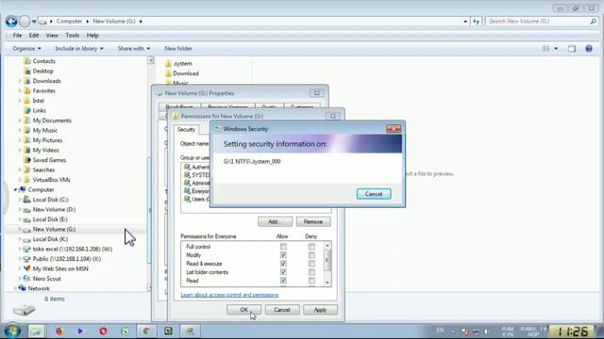Open the Help menu
This screenshot has height=339, width=604.
92,36
